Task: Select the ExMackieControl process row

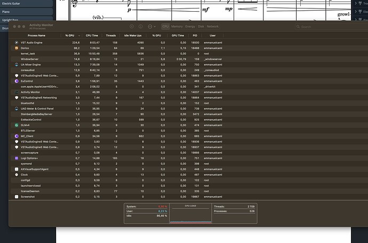Action: [188, 120]
